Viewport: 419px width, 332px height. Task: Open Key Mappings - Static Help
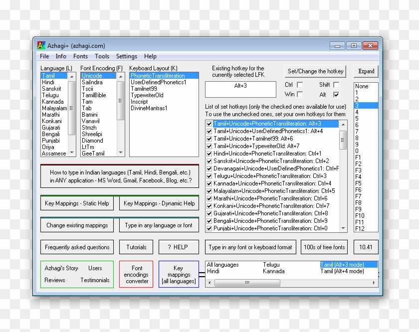(77, 203)
